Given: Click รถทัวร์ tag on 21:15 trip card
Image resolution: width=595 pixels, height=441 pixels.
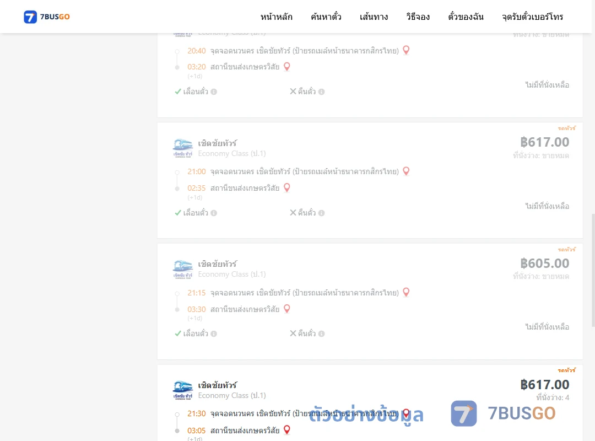Looking at the screenshot, I should [x=567, y=250].
